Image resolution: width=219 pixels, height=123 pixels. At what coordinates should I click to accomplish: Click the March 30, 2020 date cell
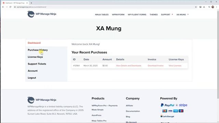tap(90, 66)
